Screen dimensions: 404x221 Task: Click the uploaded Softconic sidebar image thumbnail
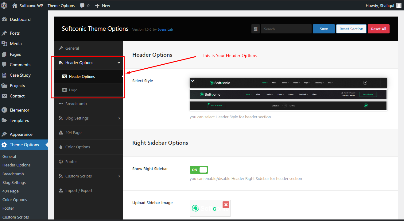[210, 208]
